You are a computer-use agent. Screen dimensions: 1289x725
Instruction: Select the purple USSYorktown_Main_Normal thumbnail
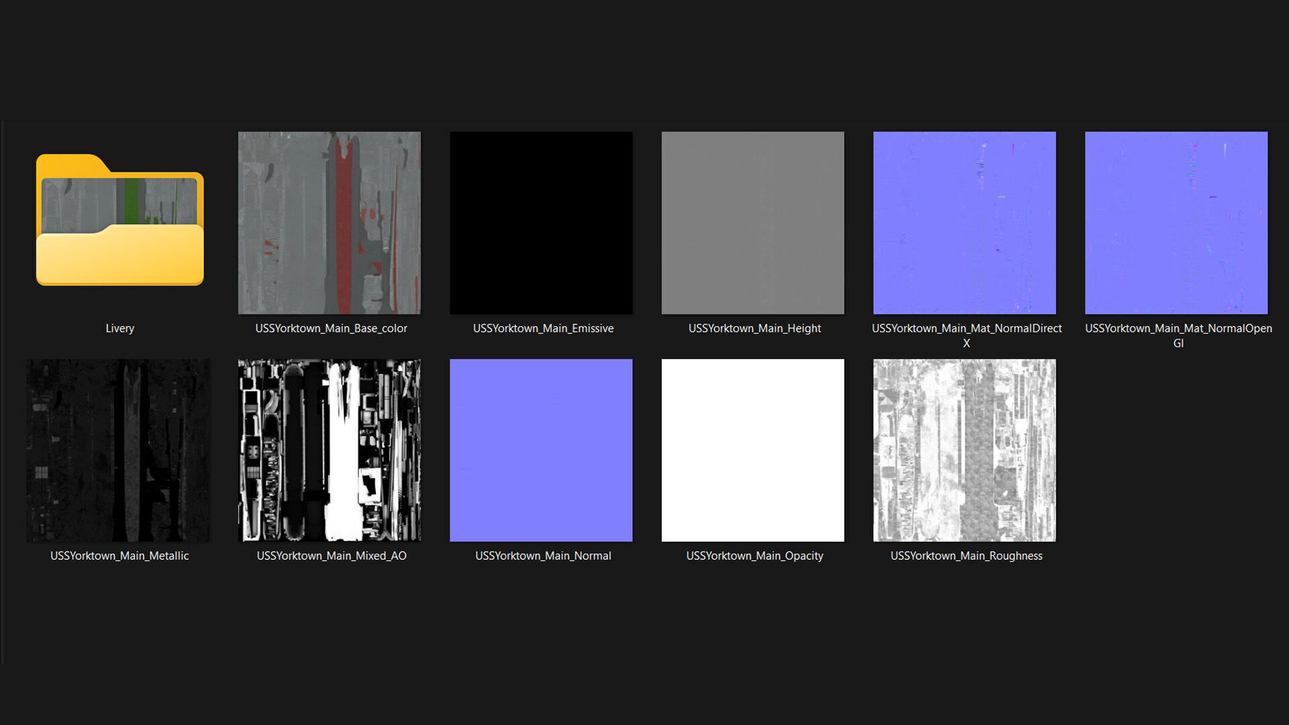click(x=540, y=450)
